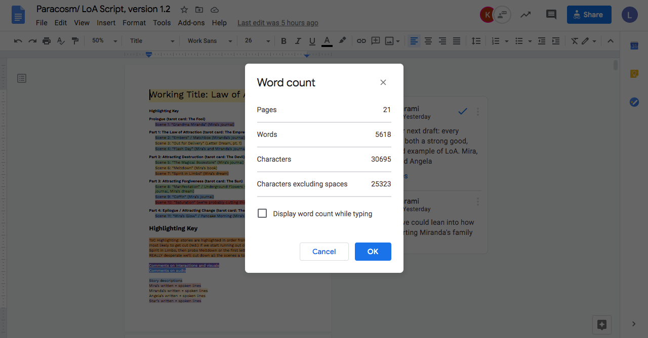This screenshot has height=338, width=648.
Task: Set center text alignment
Action: 428,41
